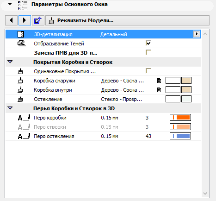Select the Остекление material Стекло value
Viewport: 216px width, 201px height.
tap(122, 99)
